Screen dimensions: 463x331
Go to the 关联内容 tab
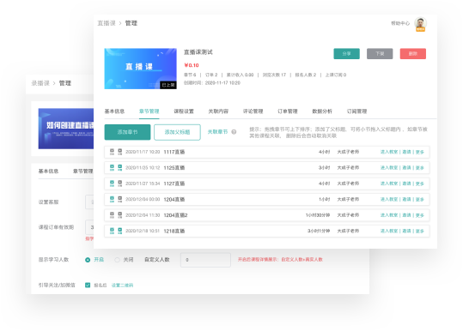pyautogui.click(x=218, y=111)
